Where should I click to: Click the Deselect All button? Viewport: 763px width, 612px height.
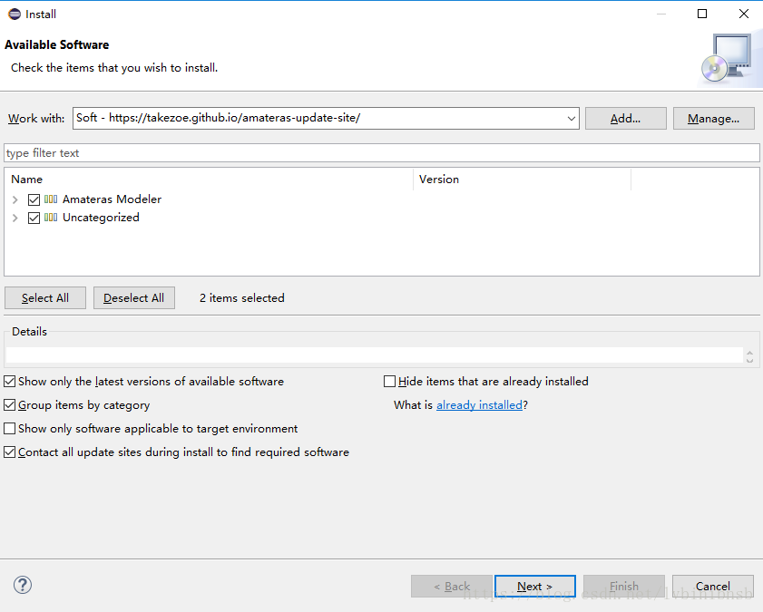(x=133, y=298)
